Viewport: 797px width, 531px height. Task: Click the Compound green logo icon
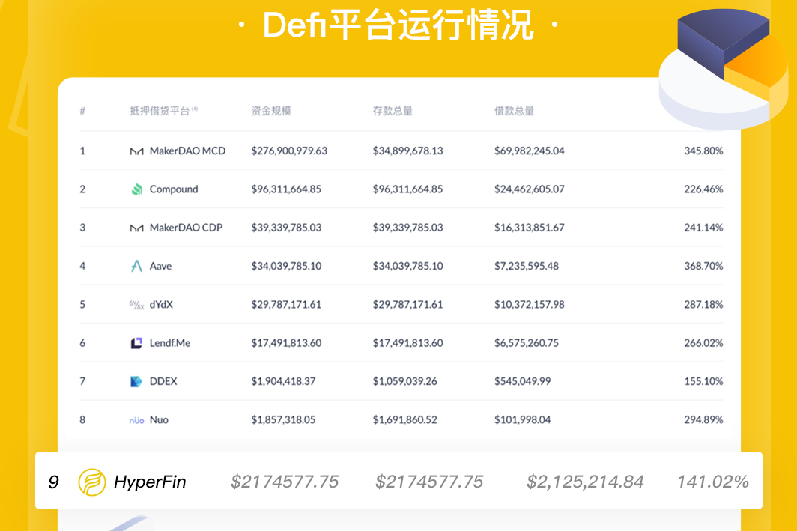click(136, 189)
